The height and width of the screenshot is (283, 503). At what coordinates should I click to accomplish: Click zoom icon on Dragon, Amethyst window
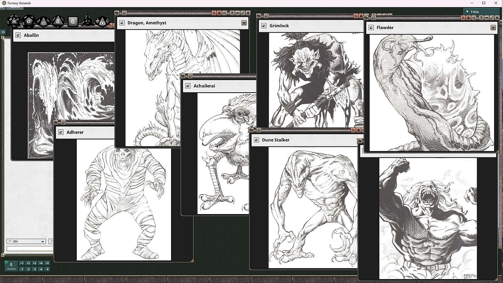click(x=214, y=13)
